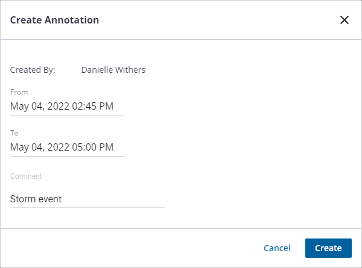
Task: Place cursor on the word Storm
Action: click(x=22, y=199)
